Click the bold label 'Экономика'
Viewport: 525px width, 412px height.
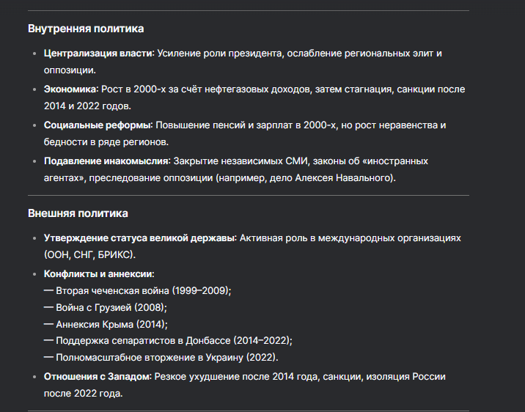[70, 89]
